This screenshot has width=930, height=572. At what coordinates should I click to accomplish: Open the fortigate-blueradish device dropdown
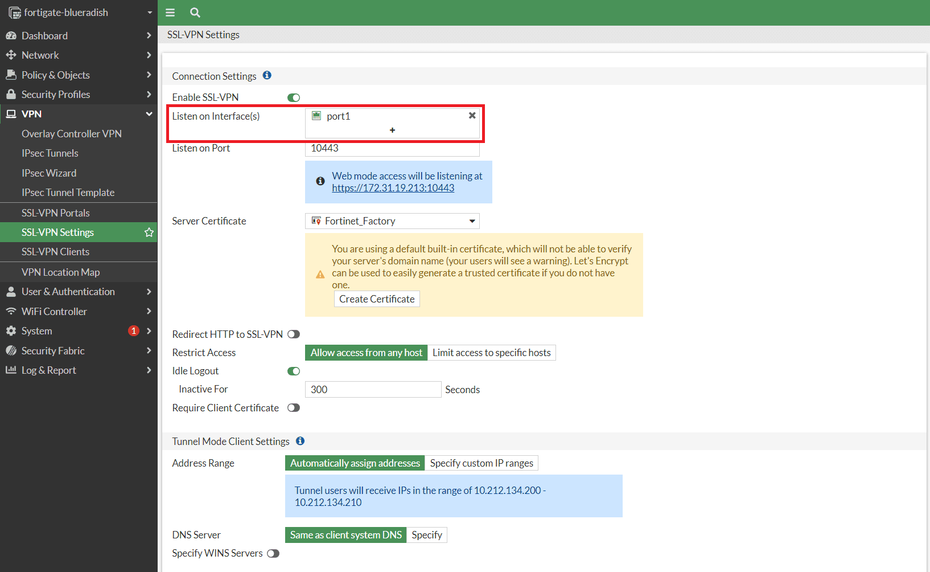pyautogui.click(x=149, y=12)
